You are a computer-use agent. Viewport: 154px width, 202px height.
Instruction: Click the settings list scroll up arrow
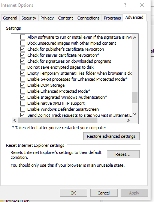135,38
